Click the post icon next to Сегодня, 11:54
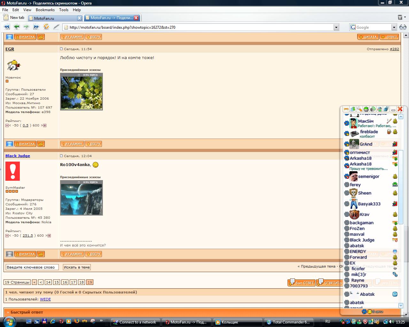This screenshot has height=327, width=409. (61, 49)
